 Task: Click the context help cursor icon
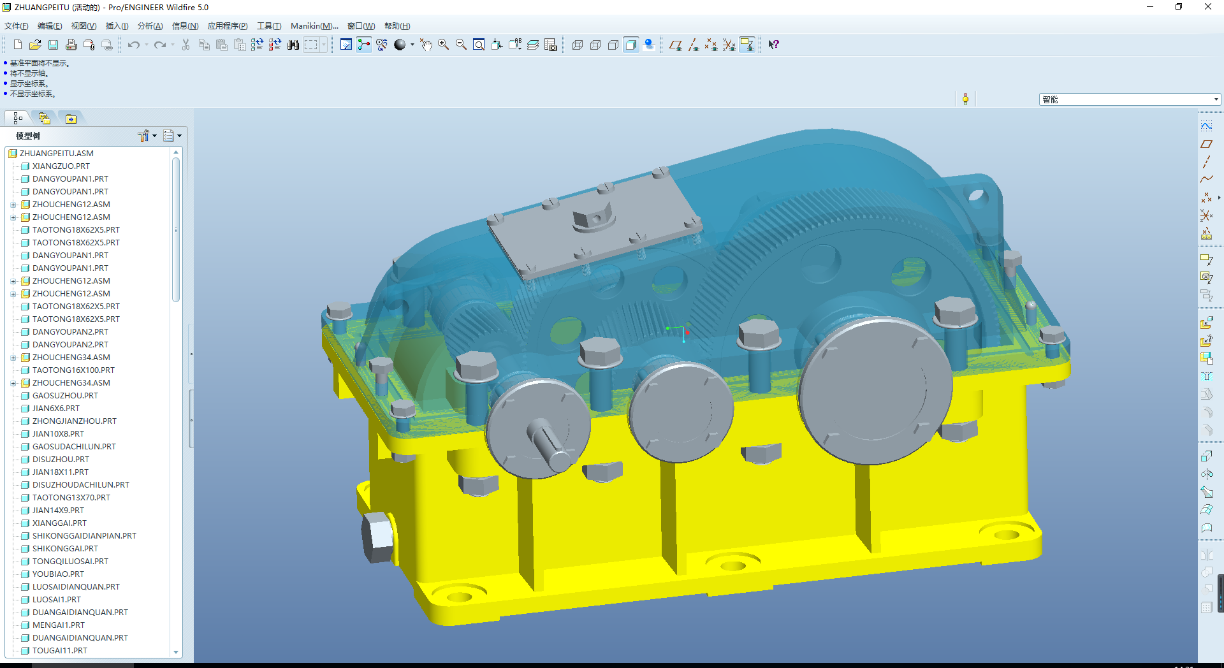coord(773,45)
